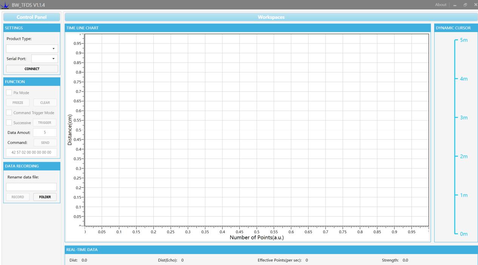Viewport: 478px width, 265px height.
Task: Expand the Serial Port dropdown
Action: [x=45, y=58]
